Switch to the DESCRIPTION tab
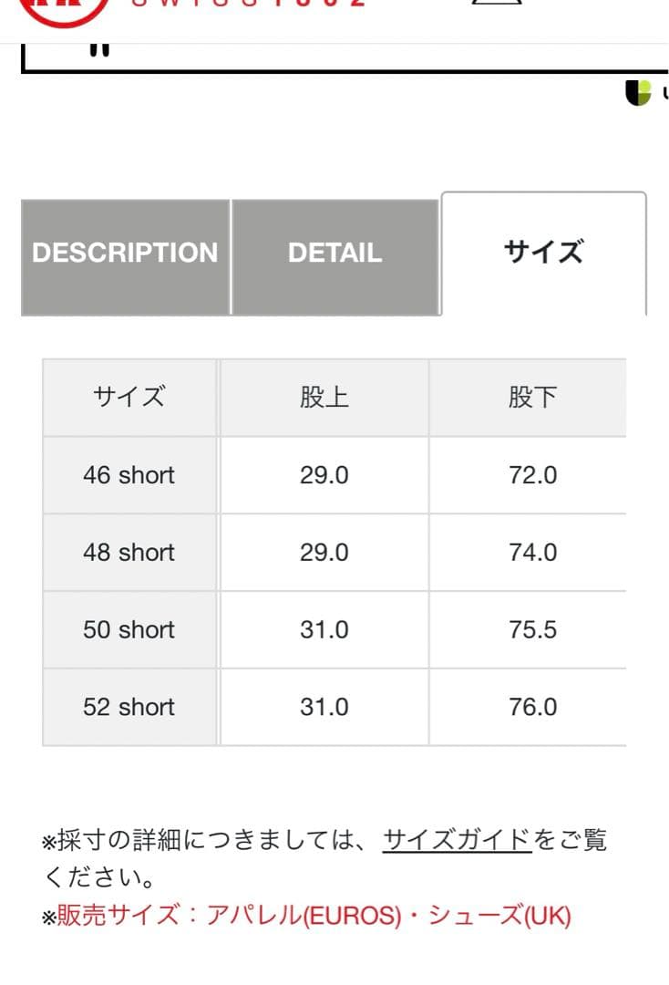Image resolution: width=669 pixels, height=985 pixels. (x=125, y=254)
